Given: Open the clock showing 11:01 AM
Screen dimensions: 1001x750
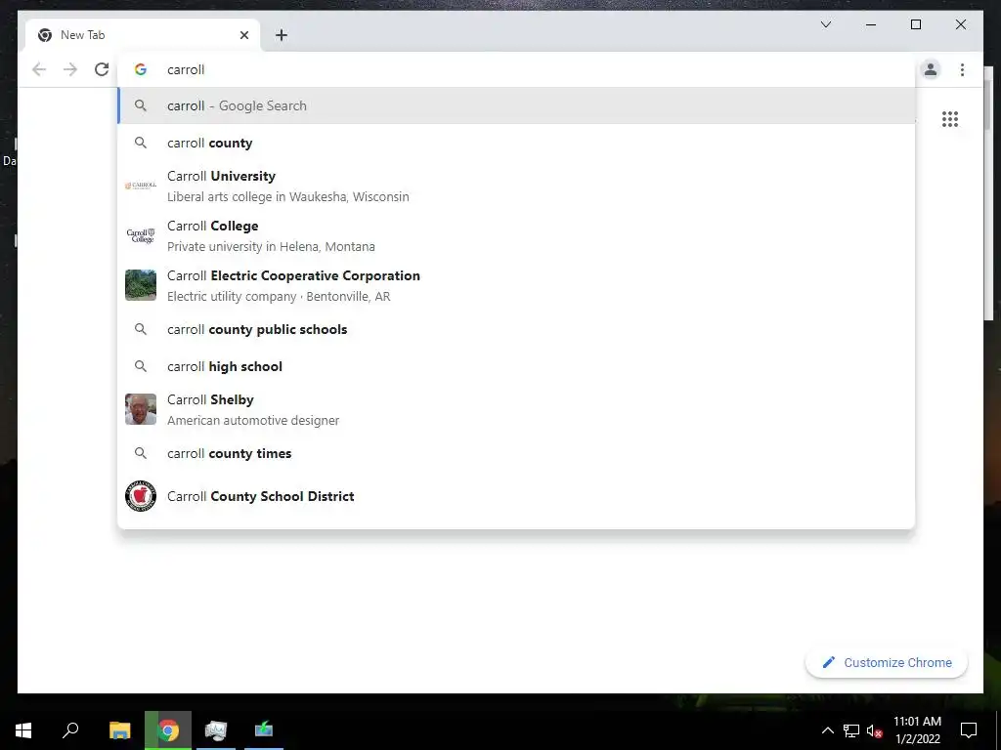Looking at the screenshot, I should [917, 730].
